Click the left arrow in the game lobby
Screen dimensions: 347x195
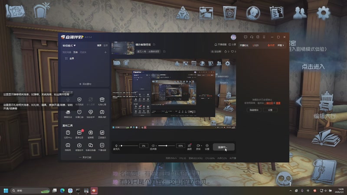pos(299,101)
